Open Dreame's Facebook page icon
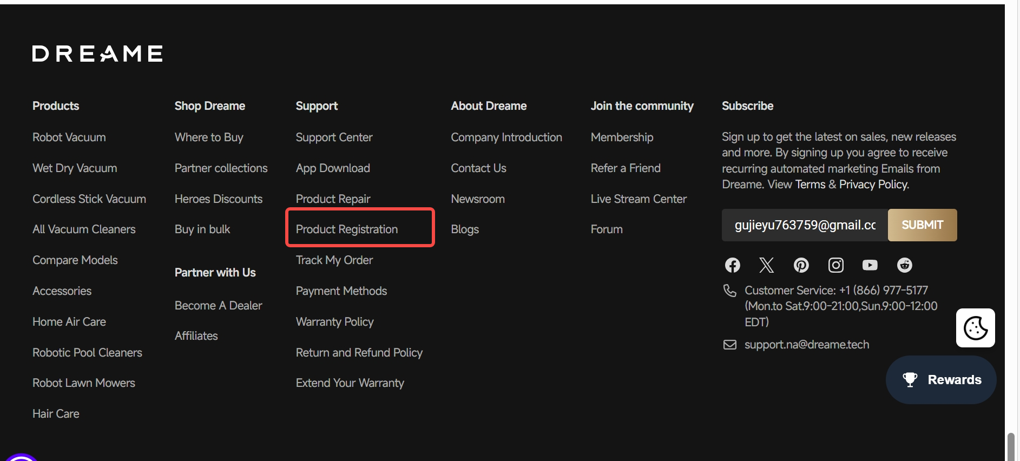 (732, 265)
